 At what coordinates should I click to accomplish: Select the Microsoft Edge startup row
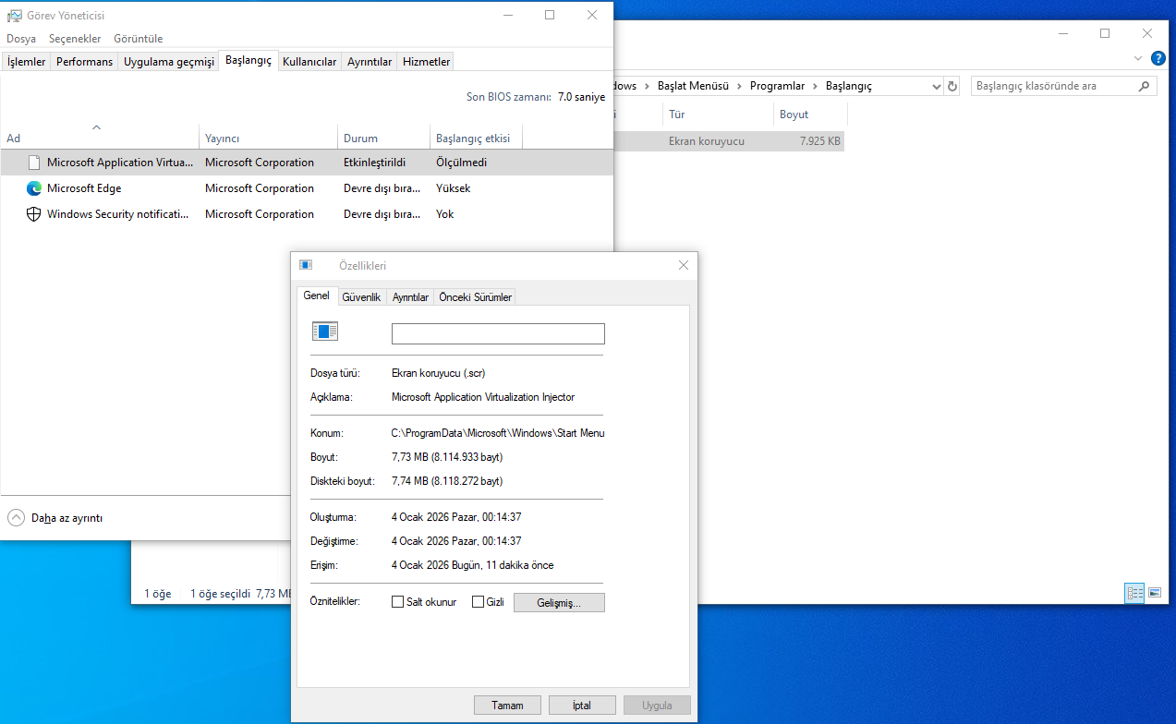[x=307, y=188]
